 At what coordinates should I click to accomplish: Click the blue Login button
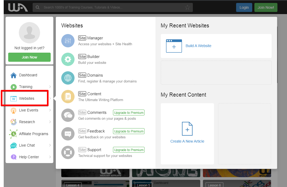pos(244,7)
